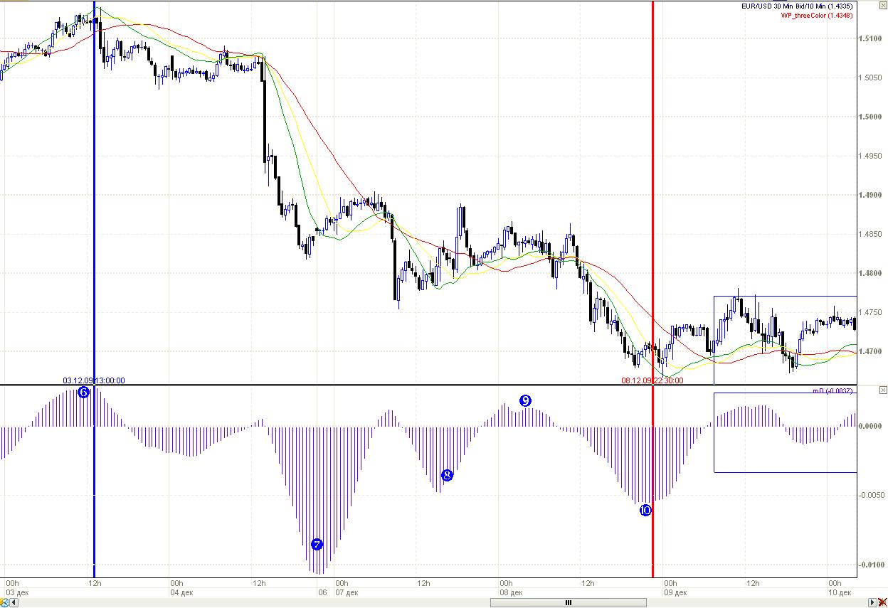Image resolution: width=888 pixels, height=608 pixels.
Task: Select the blue rectangle in the oscillator pane
Action: pyautogui.click(x=786, y=432)
